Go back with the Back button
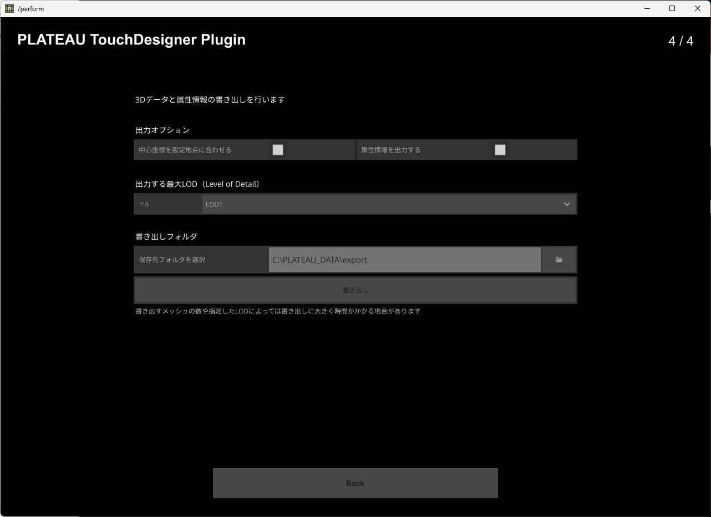The height and width of the screenshot is (517, 711). pos(355,483)
